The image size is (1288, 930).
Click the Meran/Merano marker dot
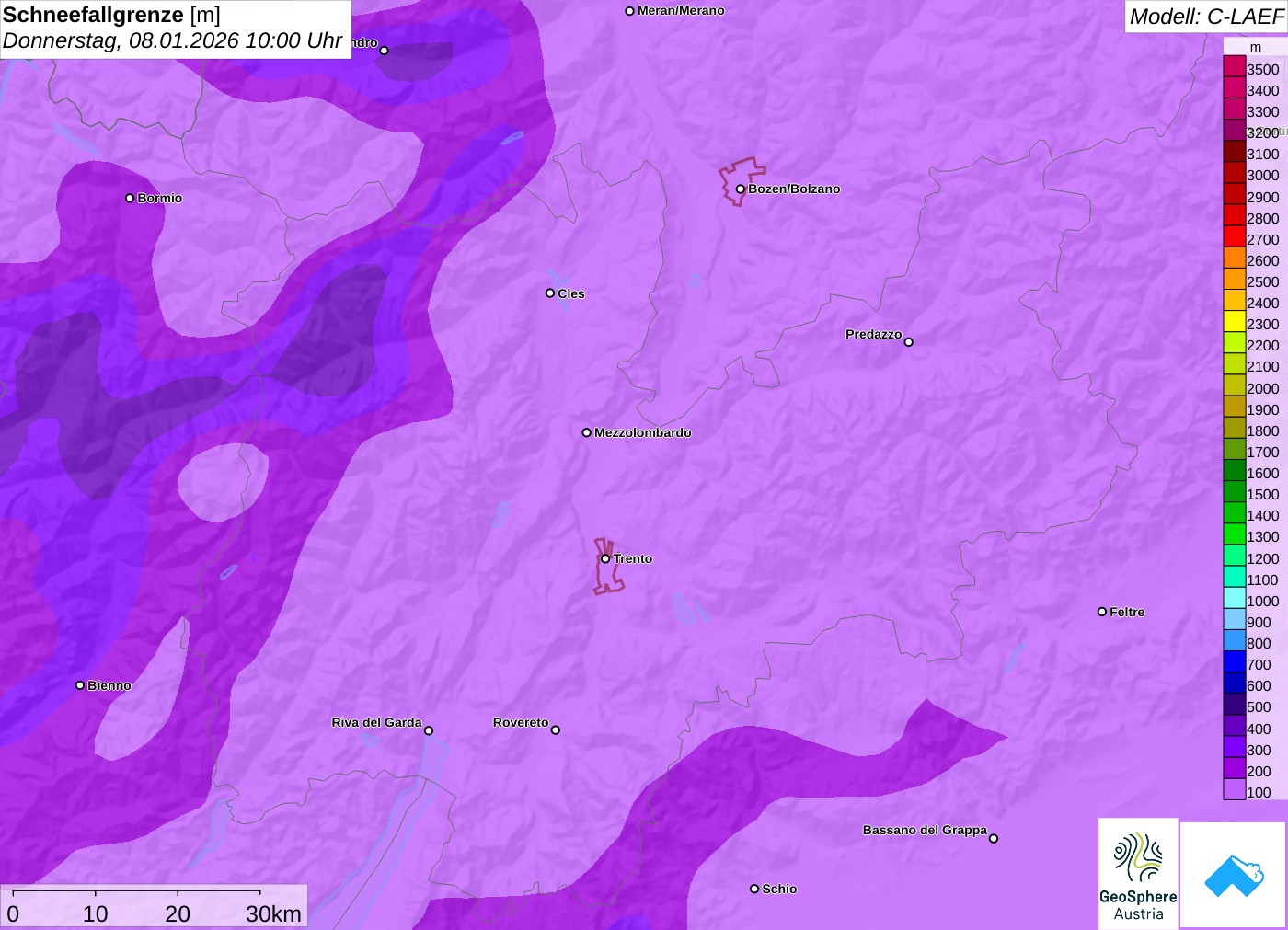629,11
